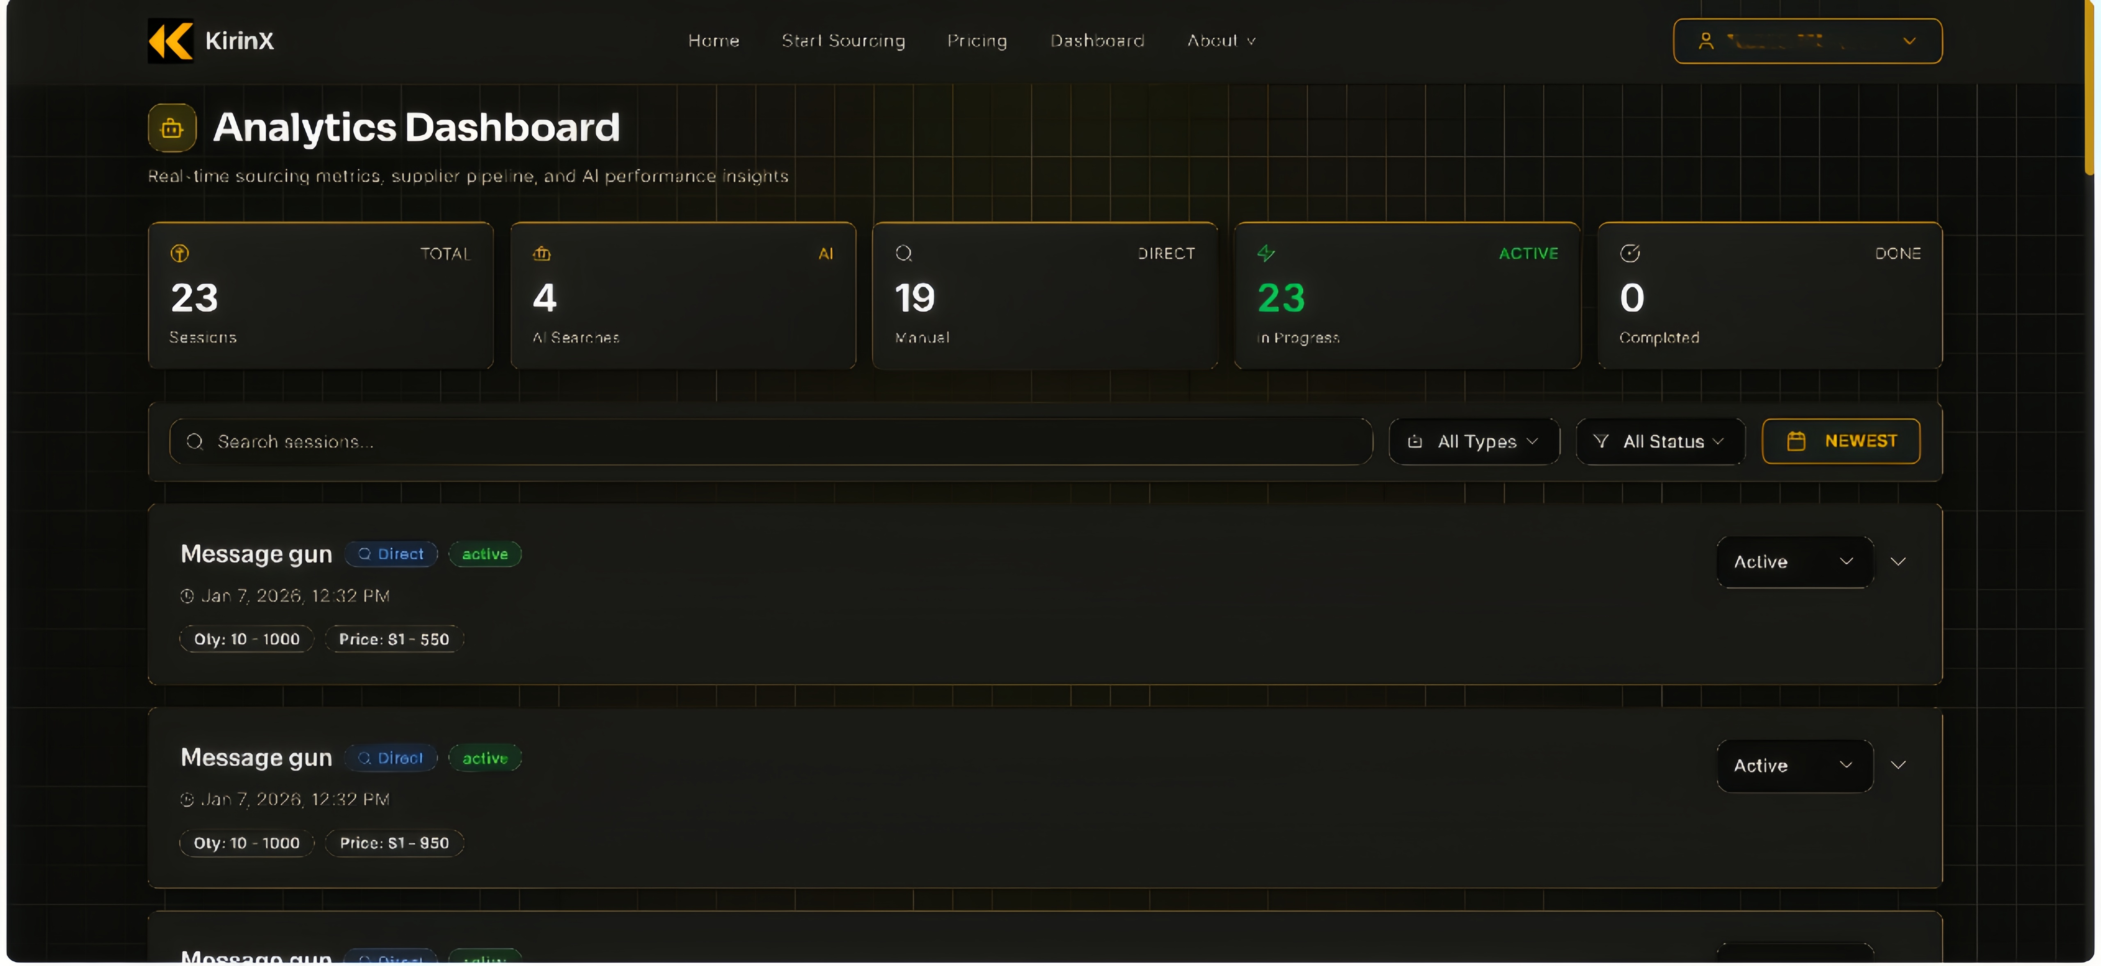Click the Direct badge on first session
The image size is (2101, 966).
tap(391, 554)
